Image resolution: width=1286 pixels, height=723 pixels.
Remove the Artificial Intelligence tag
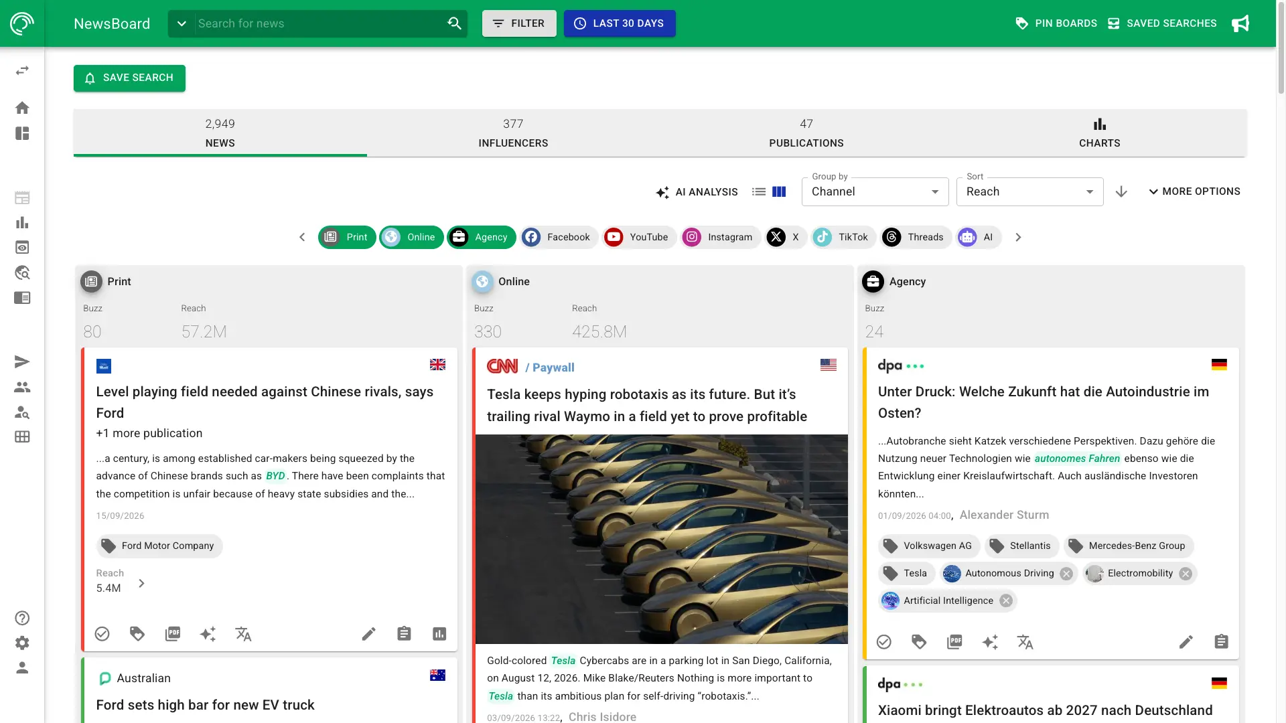click(x=1006, y=601)
